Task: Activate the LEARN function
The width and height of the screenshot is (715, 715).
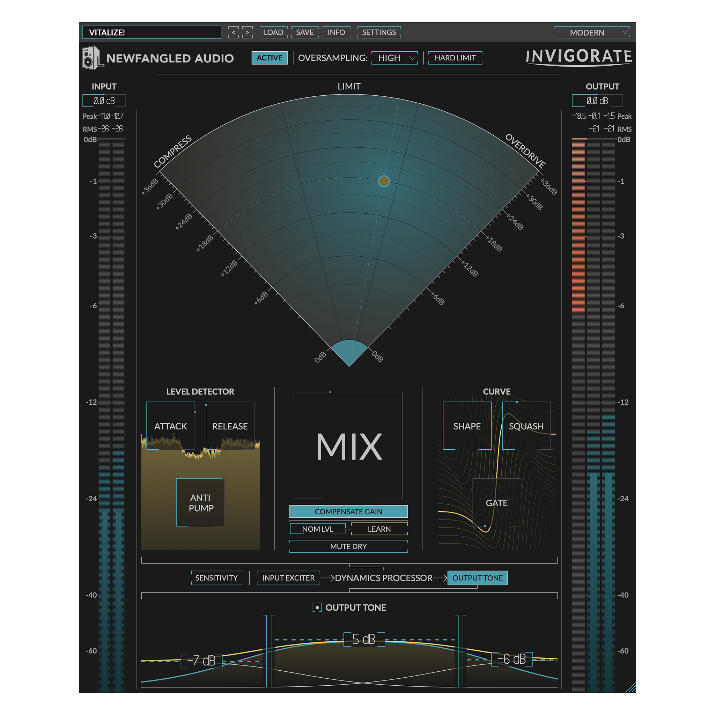Action: click(379, 529)
